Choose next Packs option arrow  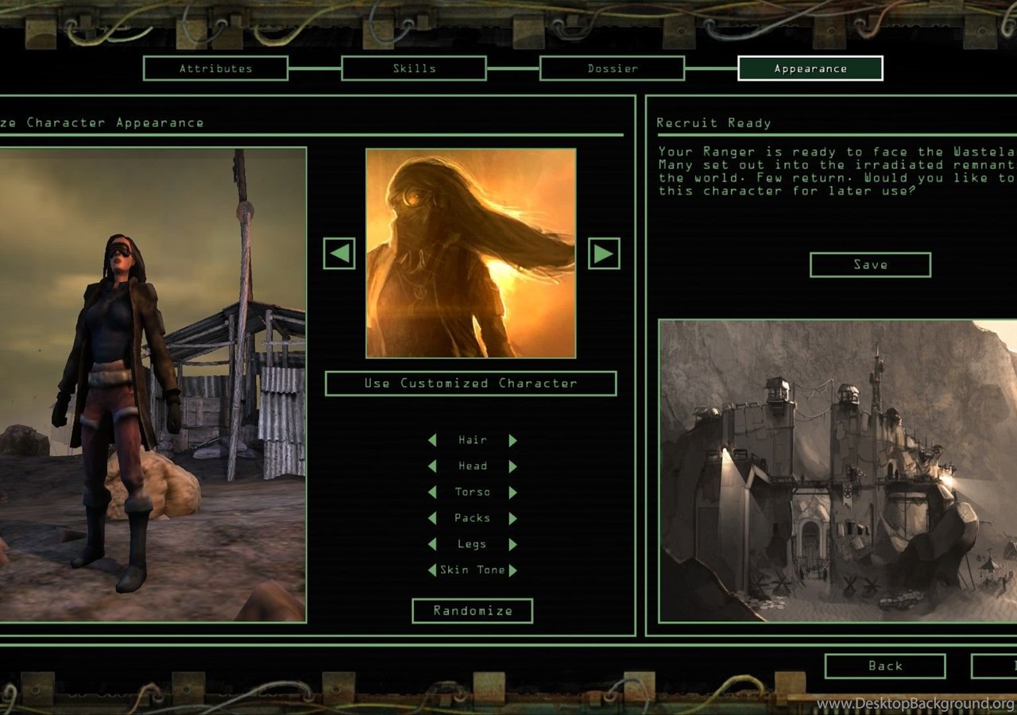(x=512, y=519)
